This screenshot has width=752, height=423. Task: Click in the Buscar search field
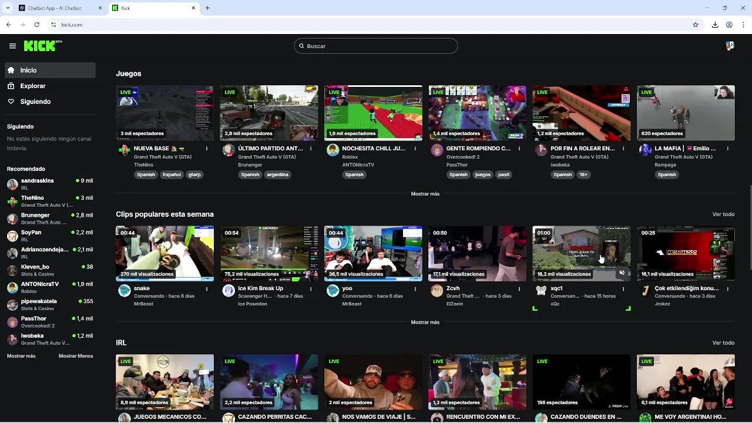[x=376, y=46]
